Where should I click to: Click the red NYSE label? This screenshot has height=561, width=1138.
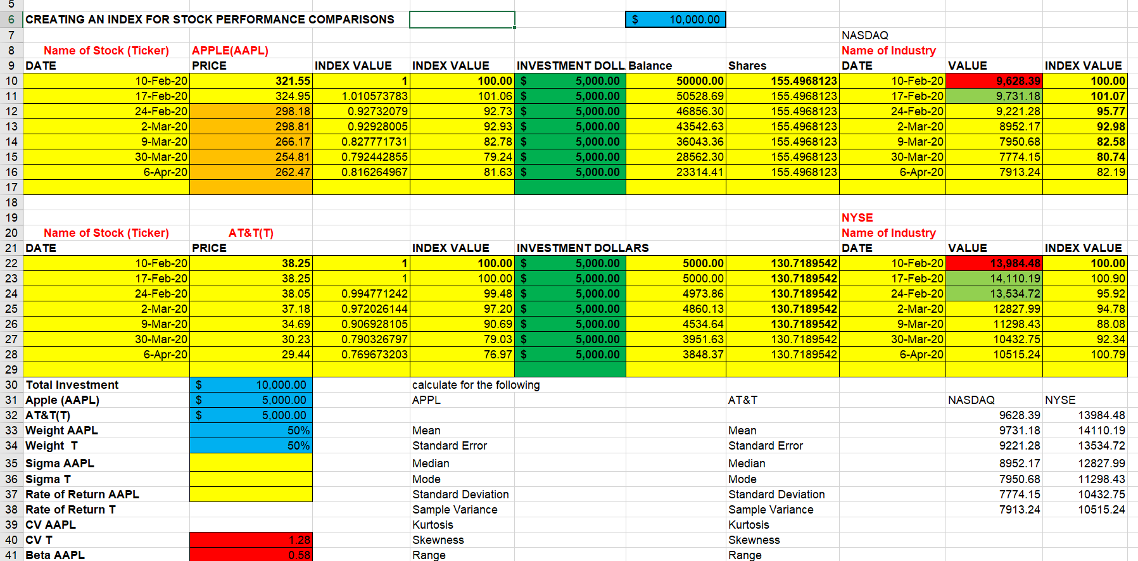[x=857, y=218]
